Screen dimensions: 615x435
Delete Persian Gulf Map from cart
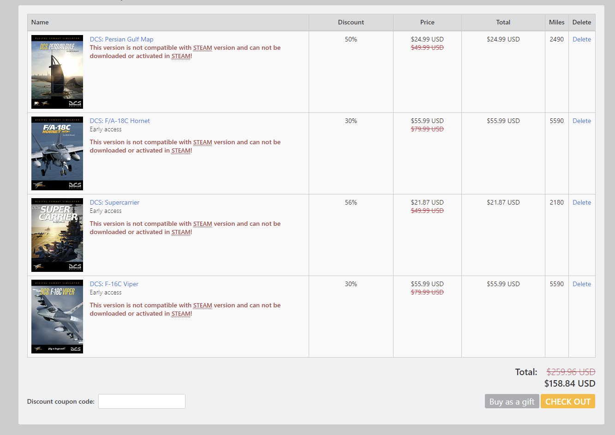click(582, 39)
